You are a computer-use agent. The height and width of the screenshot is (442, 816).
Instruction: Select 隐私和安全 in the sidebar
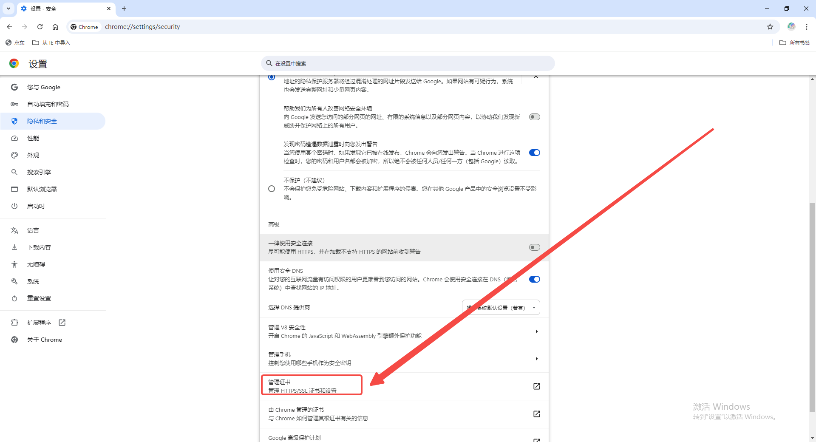pos(53,121)
